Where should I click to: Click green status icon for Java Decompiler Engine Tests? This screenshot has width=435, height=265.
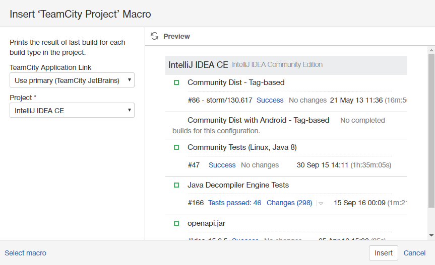tap(176, 185)
